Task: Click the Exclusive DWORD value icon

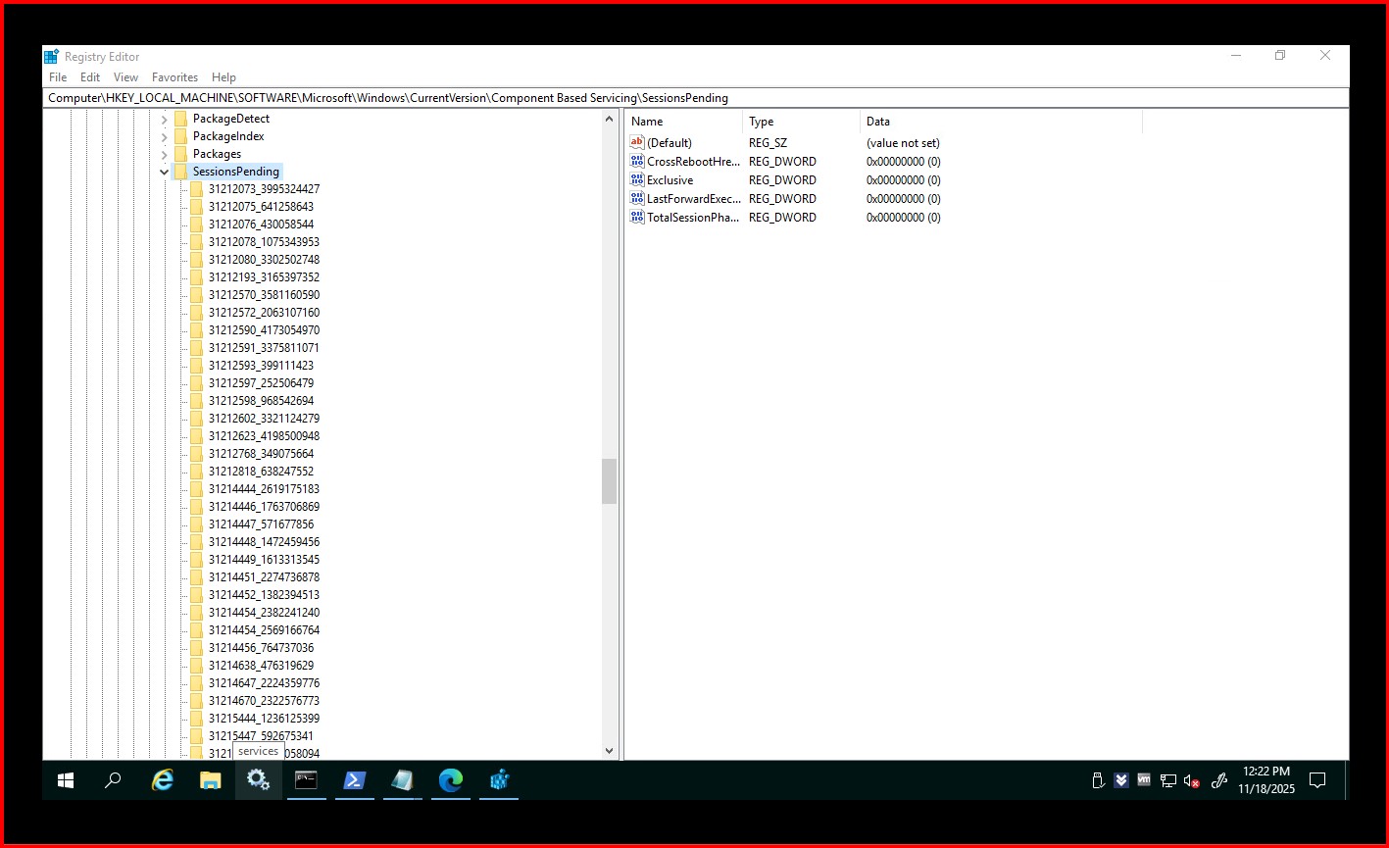Action: 637,180
